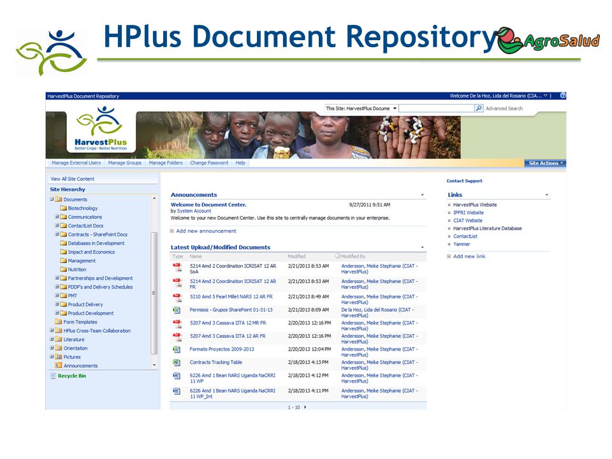Screen dimensions: 612x459
Task: Expand the Communications folder in tree
Action: (57, 217)
